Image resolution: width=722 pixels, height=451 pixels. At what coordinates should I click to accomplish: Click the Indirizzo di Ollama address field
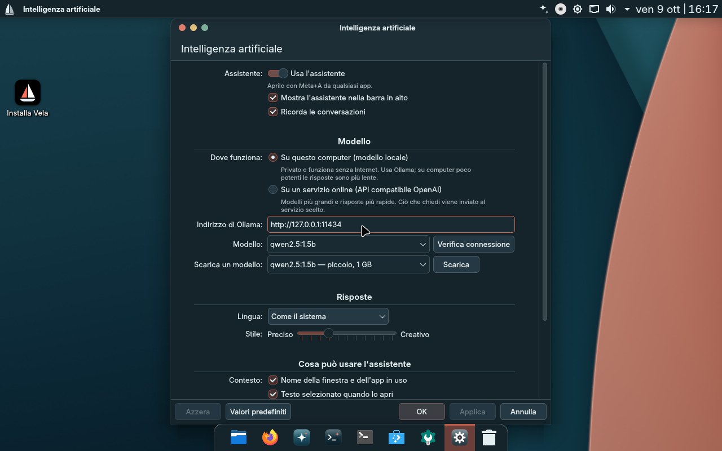(391, 224)
